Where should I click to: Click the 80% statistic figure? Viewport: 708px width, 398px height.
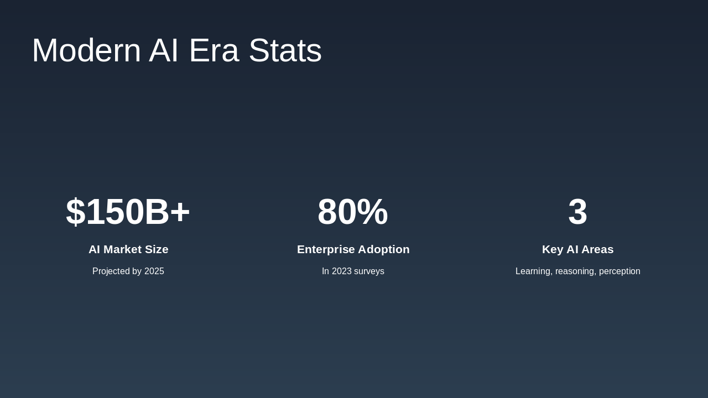pyautogui.click(x=353, y=212)
